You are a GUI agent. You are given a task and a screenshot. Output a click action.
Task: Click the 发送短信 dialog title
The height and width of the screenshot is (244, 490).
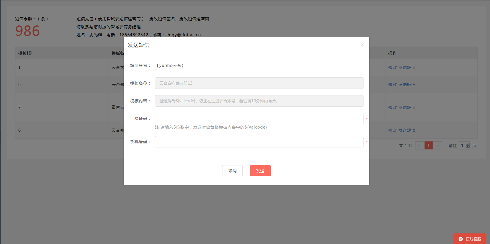tap(138, 45)
